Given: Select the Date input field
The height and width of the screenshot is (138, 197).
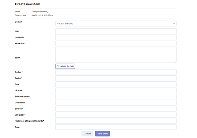Looking at the screenshot, I should click(x=116, y=84).
